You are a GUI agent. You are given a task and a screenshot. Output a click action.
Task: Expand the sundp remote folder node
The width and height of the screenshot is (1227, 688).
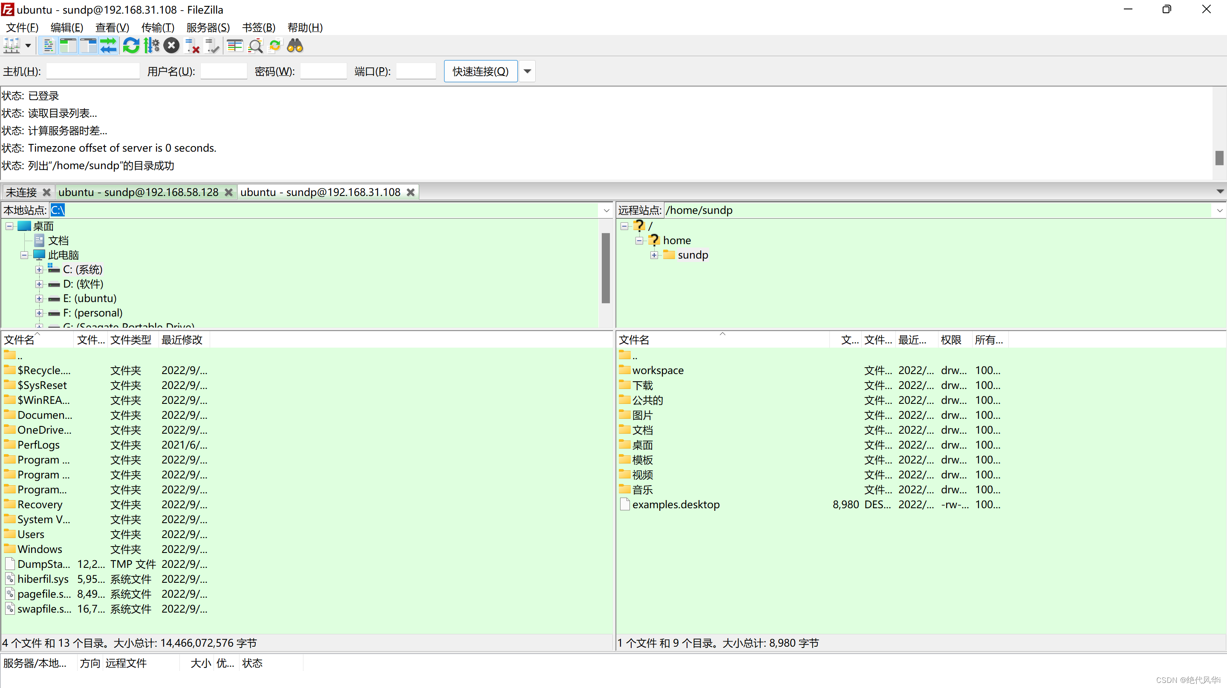click(x=654, y=255)
